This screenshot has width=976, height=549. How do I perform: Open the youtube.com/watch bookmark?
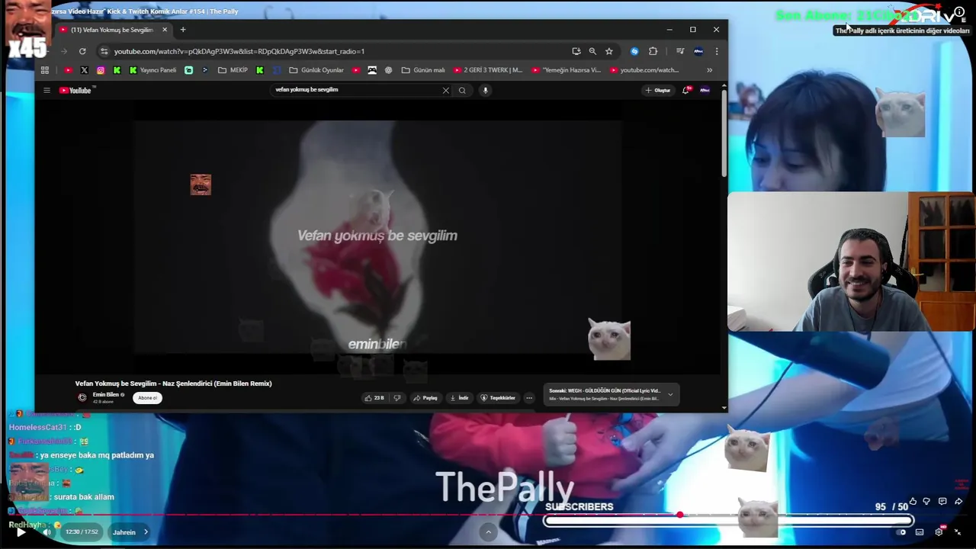tap(644, 70)
